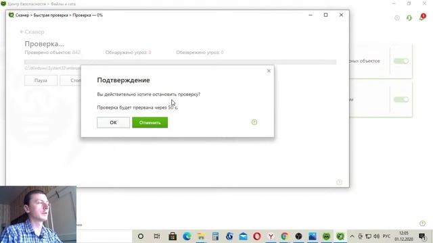The width and height of the screenshot is (433, 243).
Task: Click the green support headset icon
Action: pos(409,18)
